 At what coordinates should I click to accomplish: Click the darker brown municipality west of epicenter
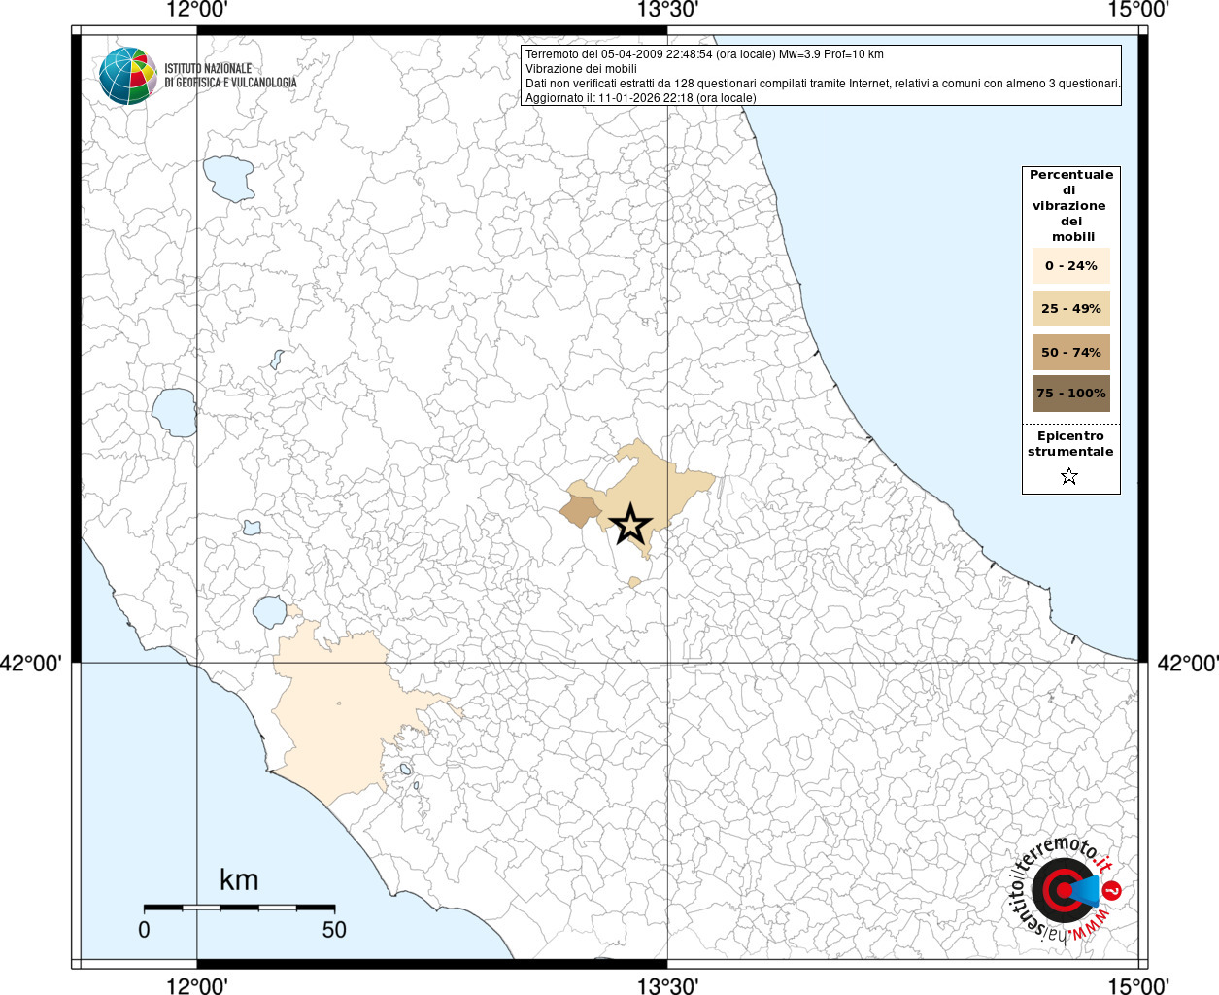(581, 511)
